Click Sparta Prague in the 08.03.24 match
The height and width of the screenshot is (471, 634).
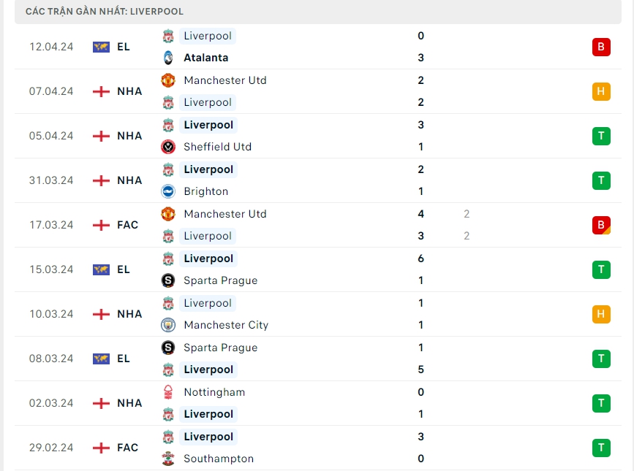tap(220, 348)
